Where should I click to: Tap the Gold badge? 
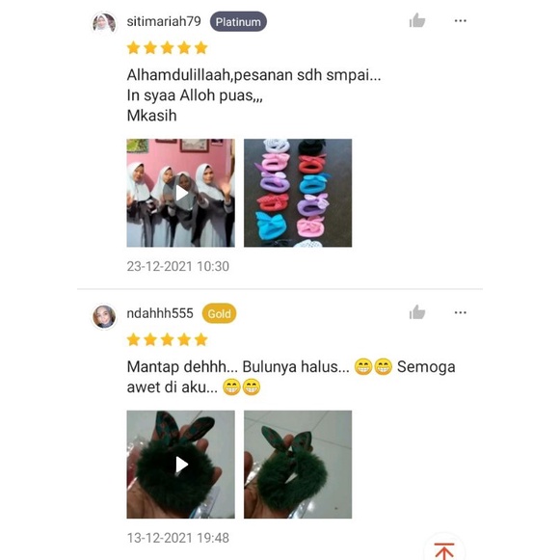(x=220, y=313)
